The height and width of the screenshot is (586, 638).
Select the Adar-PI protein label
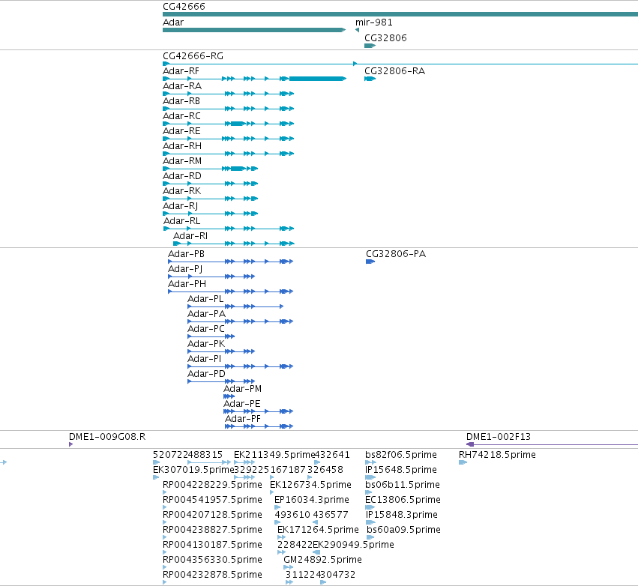(x=204, y=359)
